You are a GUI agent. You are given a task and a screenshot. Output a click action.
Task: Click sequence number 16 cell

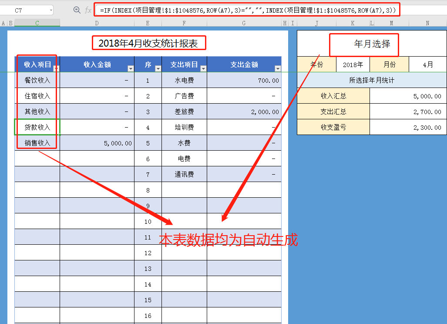pos(148,315)
